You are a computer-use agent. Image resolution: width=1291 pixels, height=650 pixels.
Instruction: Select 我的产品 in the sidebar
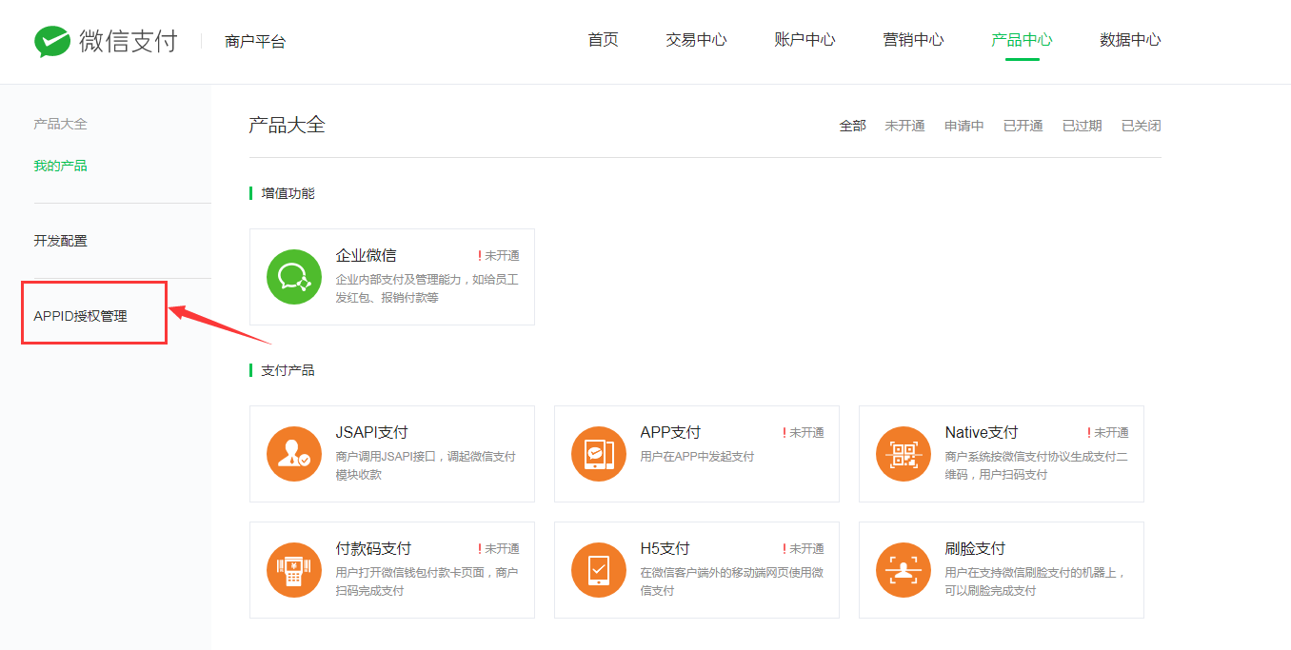[60, 166]
